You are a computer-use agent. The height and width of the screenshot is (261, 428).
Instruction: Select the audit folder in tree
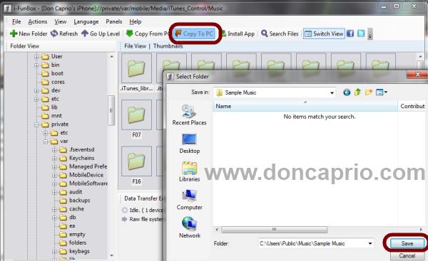pyautogui.click(x=76, y=191)
